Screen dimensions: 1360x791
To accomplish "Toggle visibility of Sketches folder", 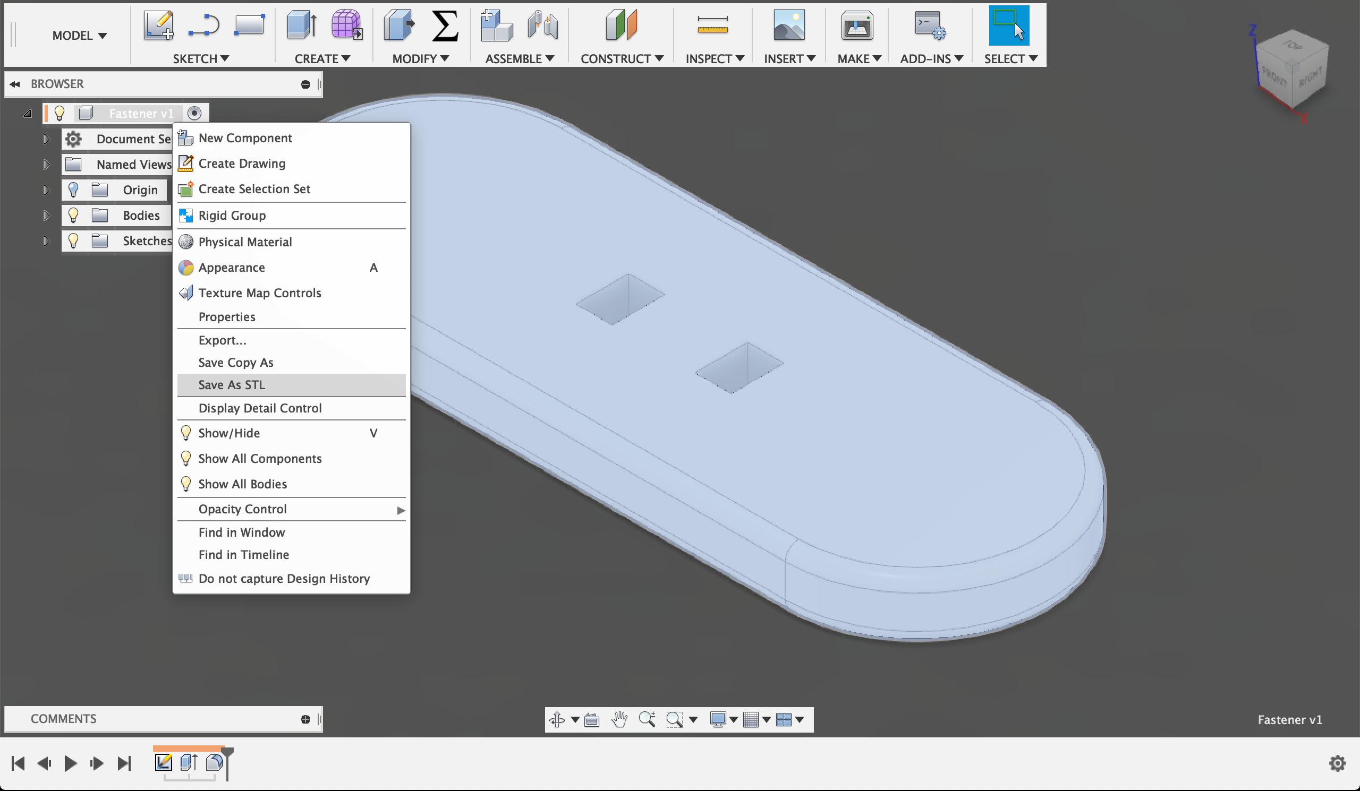I will coord(73,240).
